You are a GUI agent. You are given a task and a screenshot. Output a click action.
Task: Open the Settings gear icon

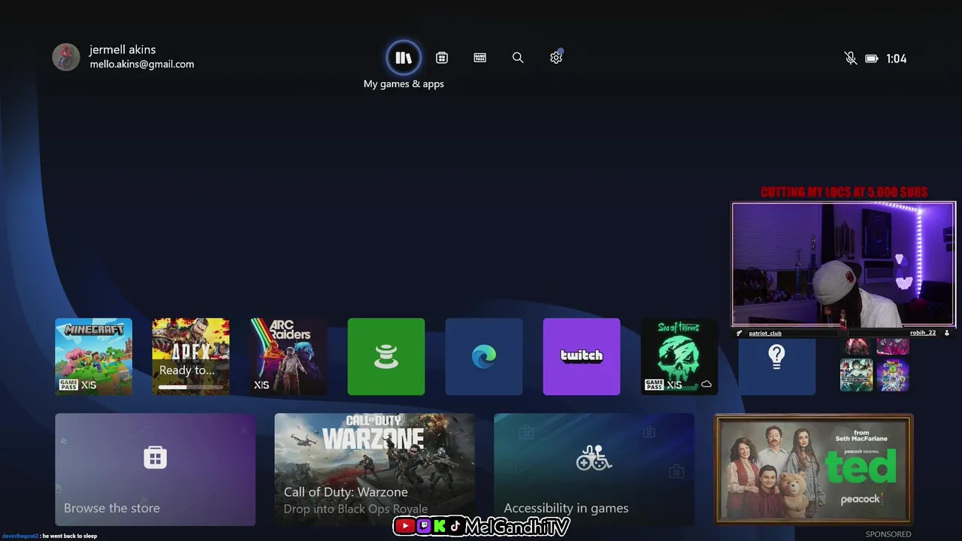[x=556, y=57]
